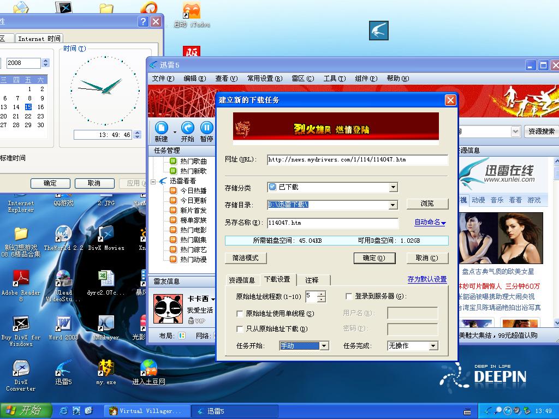Switch to the Internet 时间 tab
This screenshot has height=419, width=559.
tap(39, 39)
